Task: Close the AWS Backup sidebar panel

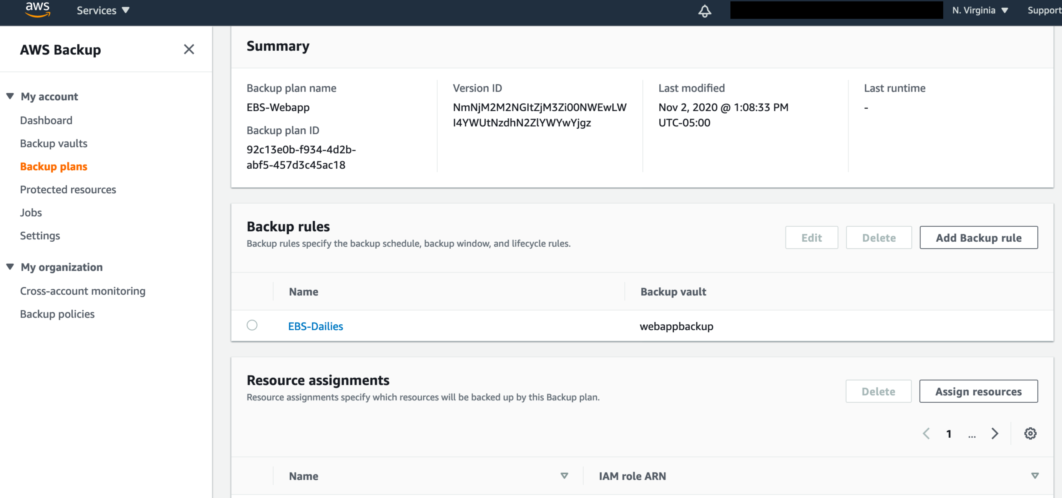Action: click(189, 50)
